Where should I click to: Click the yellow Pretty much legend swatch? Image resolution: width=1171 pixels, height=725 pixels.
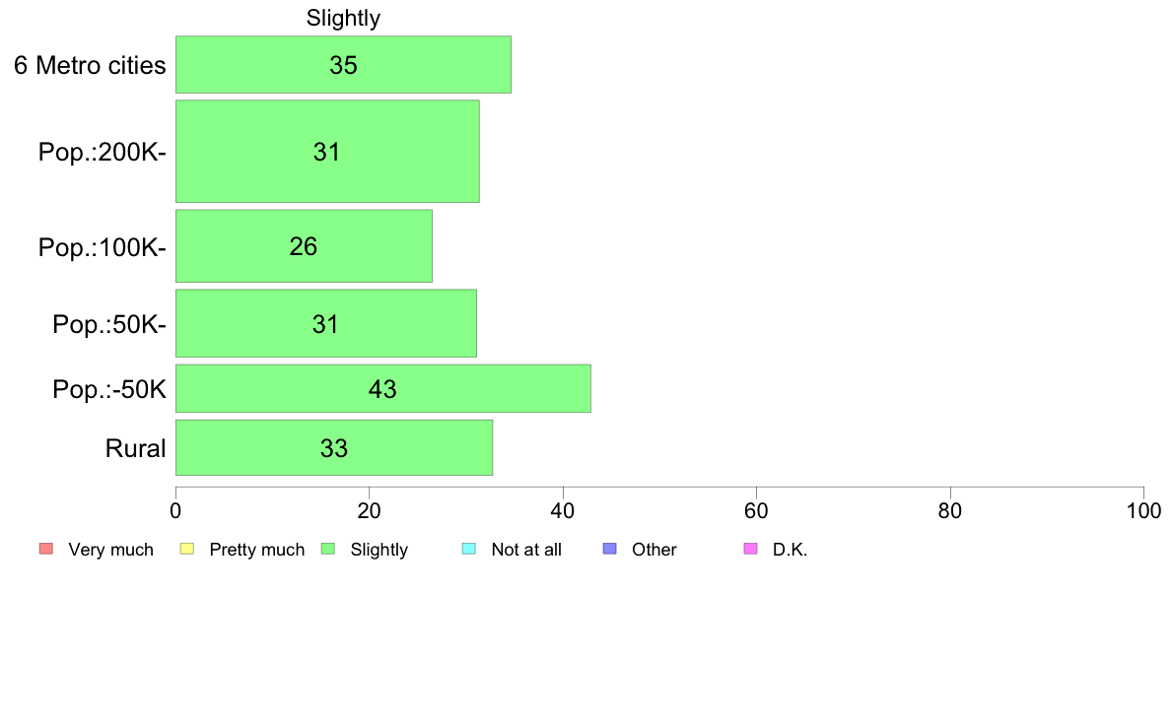[x=187, y=549]
